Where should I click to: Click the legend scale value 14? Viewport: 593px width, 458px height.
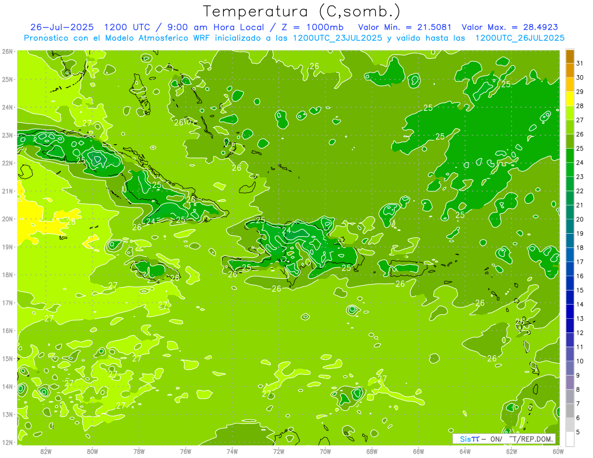pyautogui.click(x=580, y=304)
